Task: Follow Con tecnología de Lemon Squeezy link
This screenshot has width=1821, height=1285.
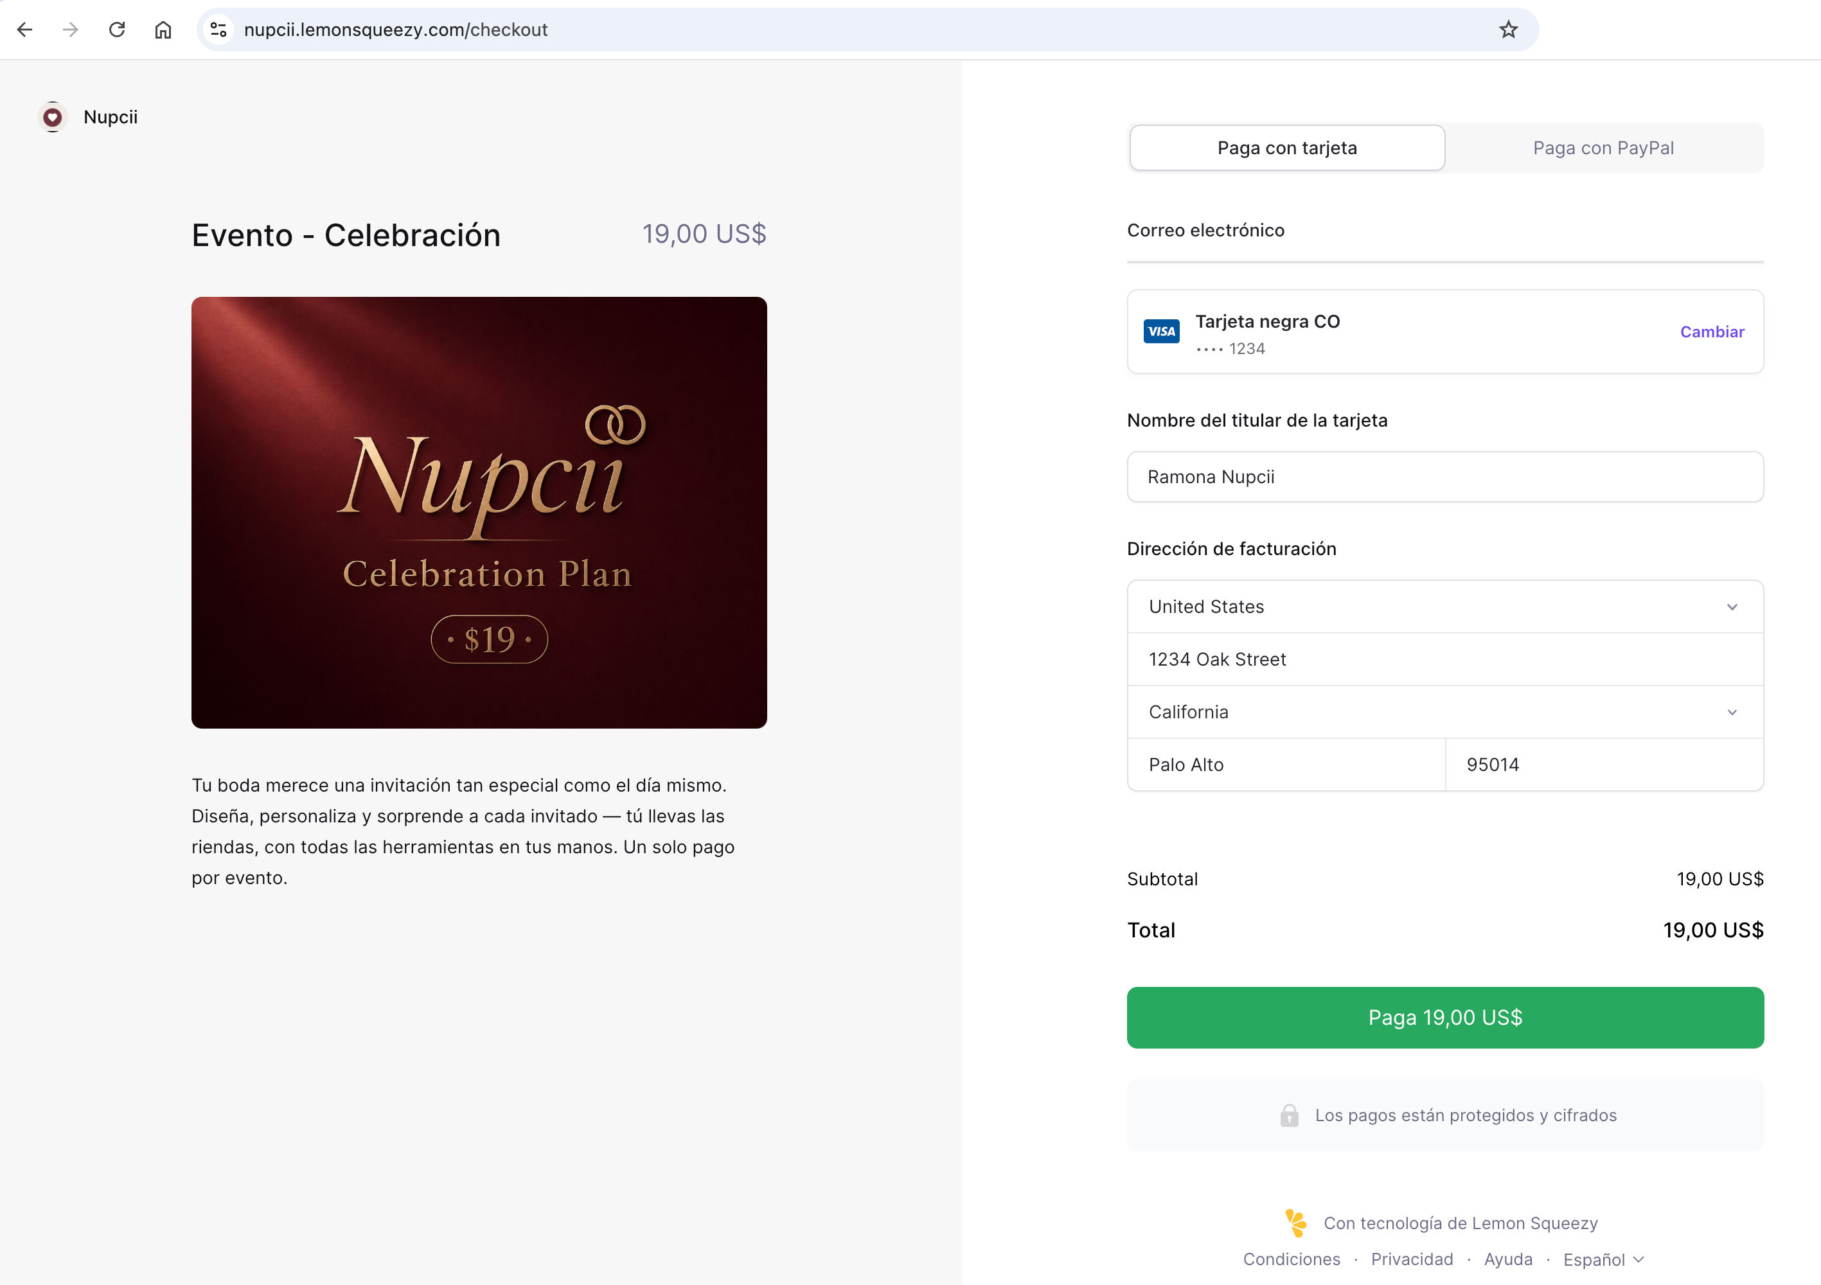Action: click(1460, 1223)
